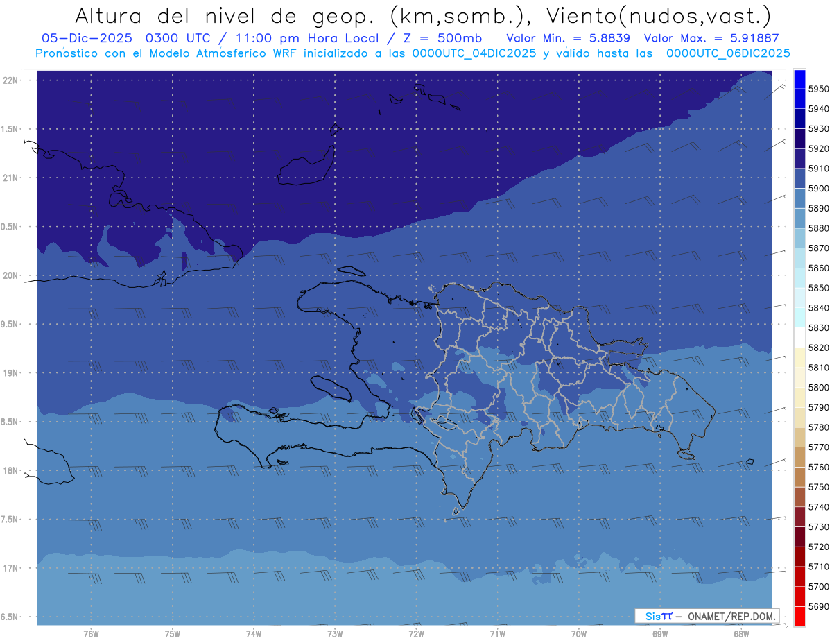
Task: Click the '5770' colorbar value
Action: click(819, 447)
